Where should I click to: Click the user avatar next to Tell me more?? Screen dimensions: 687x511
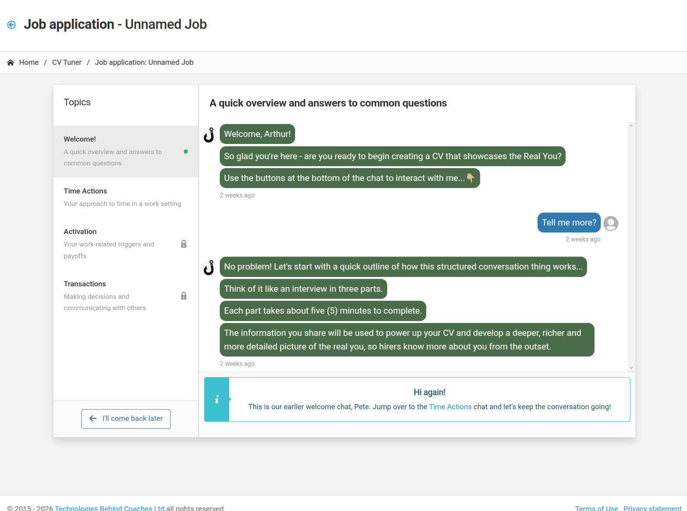tap(611, 224)
